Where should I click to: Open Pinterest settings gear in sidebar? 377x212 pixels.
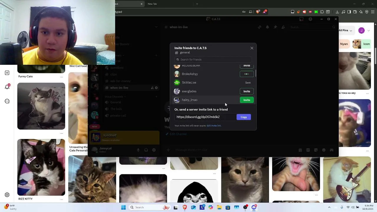(7, 195)
